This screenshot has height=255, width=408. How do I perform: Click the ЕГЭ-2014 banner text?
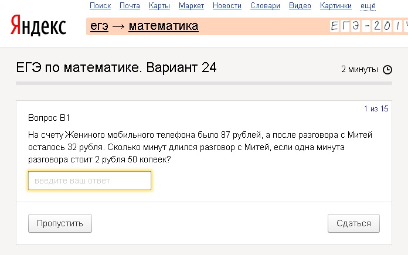coord(369,26)
